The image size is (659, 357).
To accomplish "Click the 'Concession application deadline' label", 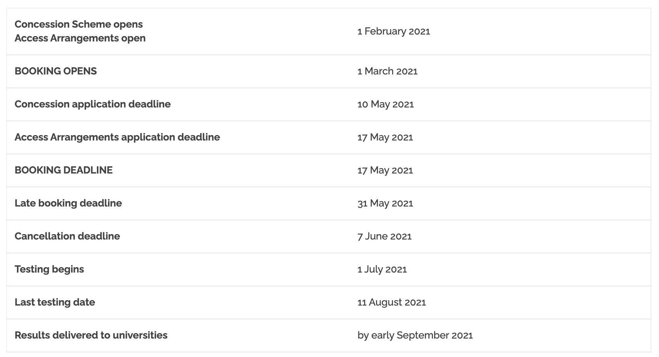I will [93, 104].
